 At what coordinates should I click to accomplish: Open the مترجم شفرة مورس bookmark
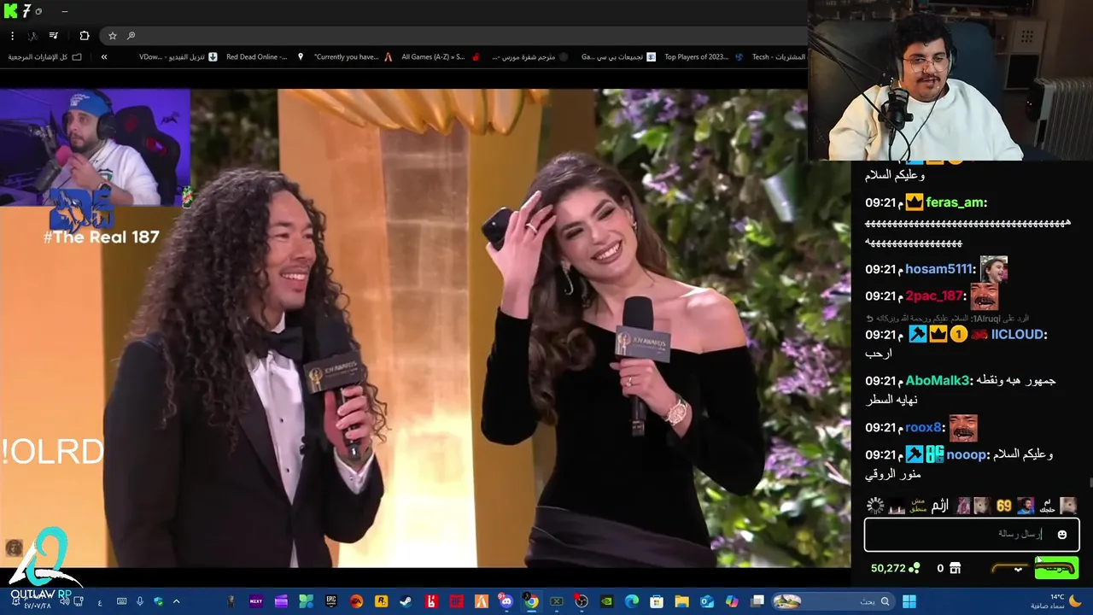tap(529, 57)
